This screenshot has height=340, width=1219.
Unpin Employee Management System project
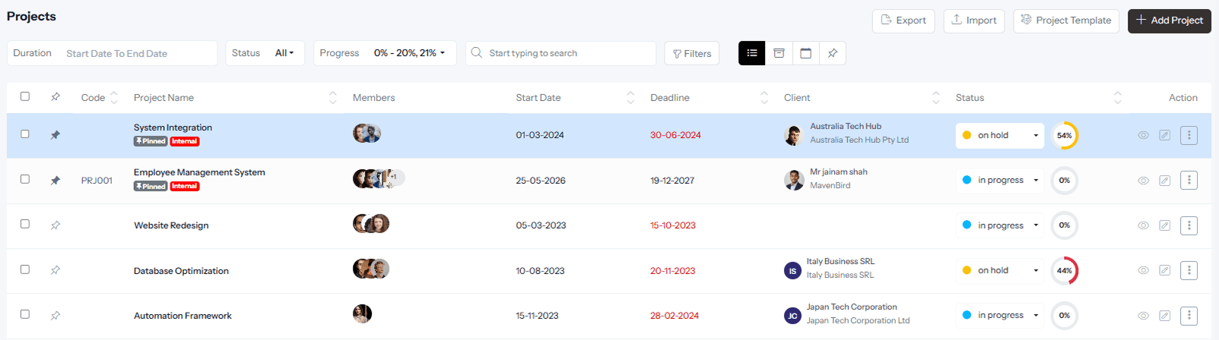pyautogui.click(x=55, y=181)
